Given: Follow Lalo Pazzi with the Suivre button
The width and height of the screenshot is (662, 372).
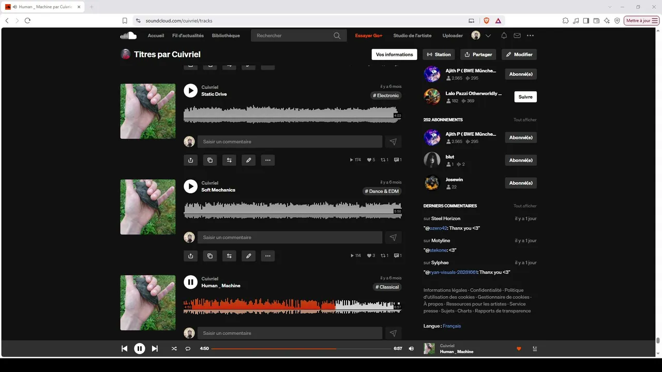Looking at the screenshot, I should [x=525, y=97].
